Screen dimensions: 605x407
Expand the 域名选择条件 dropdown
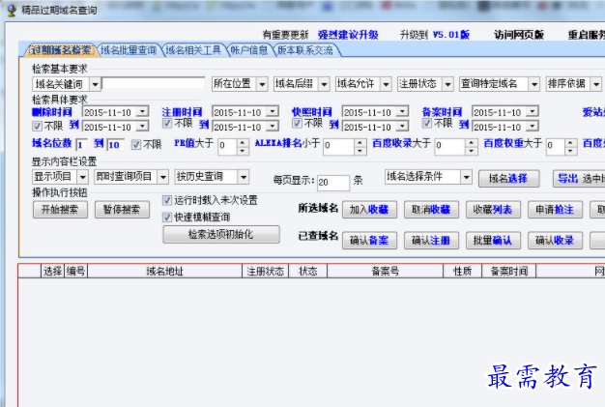(x=467, y=177)
